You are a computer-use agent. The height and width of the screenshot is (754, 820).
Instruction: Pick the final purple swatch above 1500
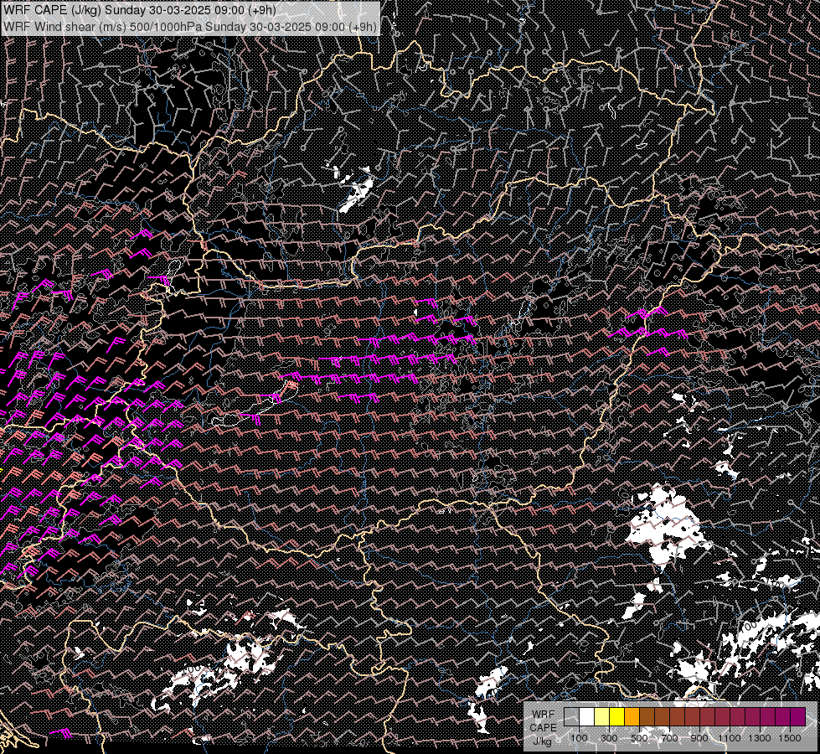[x=798, y=717]
